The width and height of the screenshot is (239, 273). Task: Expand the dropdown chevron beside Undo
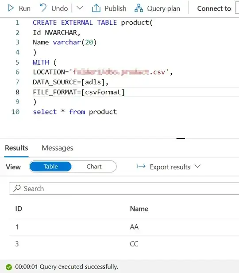point(80,8)
